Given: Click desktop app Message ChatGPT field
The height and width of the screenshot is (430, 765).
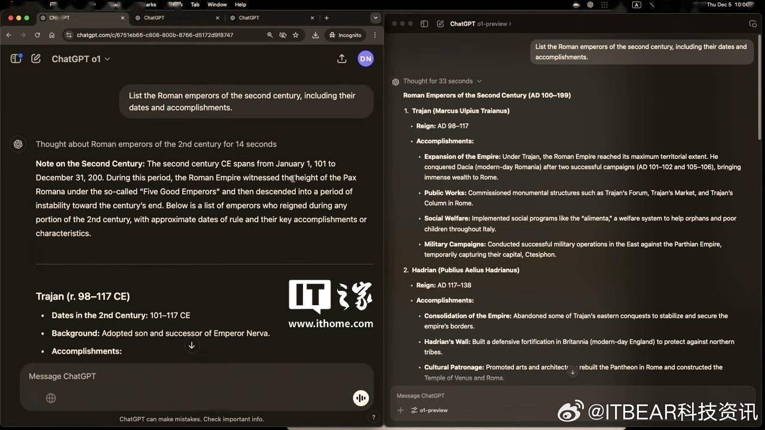Looking at the screenshot, I should [574, 395].
